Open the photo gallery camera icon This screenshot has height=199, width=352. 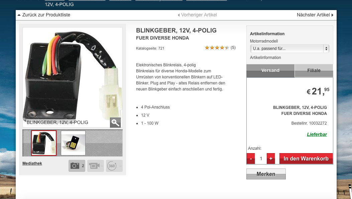click(77, 166)
